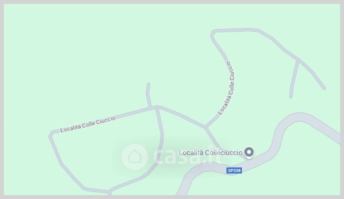This screenshot has width=344, height=199.
Task: Click the horizontal Località Colle Ciuccio street label
Action: (x=88, y=124)
